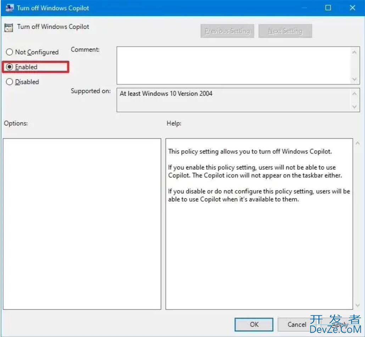Click the Previous Setting button
365x337 pixels.
pos(227,31)
